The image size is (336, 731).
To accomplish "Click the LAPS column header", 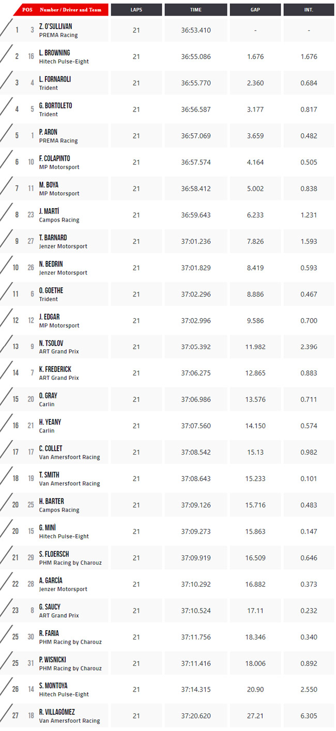I will (136, 10).
